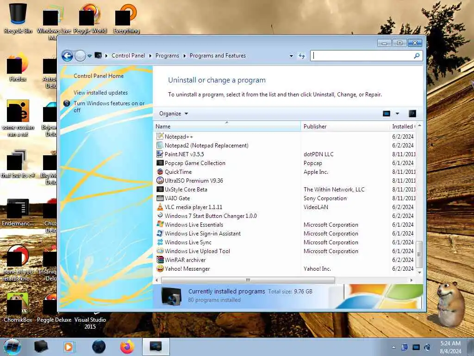Viewport: 474px width, 356px height.
Task: Open Firefox from the taskbar
Action: point(127,347)
